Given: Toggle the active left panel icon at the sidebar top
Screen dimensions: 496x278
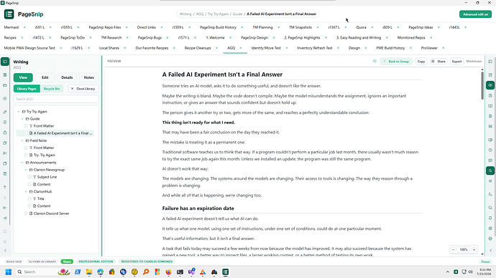Looking at the screenshot, I should tap(5, 62).
